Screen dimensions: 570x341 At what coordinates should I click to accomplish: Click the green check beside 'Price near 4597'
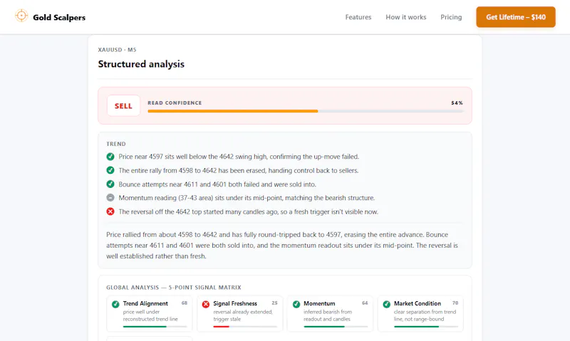[x=110, y=157]
